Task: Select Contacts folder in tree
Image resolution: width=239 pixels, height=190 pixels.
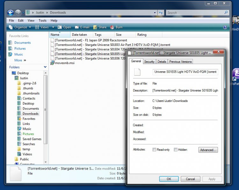Action: point(29,99)
